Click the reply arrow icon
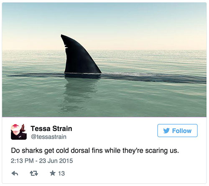This screenshot has width=209, height=186. point(15,173)
